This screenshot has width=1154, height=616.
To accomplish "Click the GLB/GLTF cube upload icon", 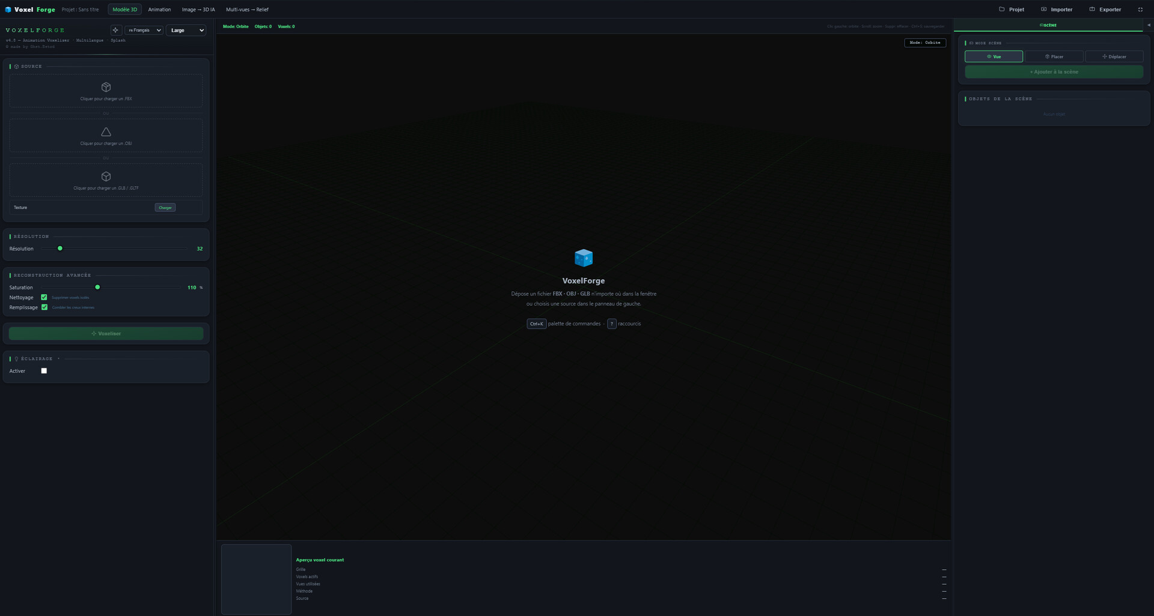I will [106, 177].
